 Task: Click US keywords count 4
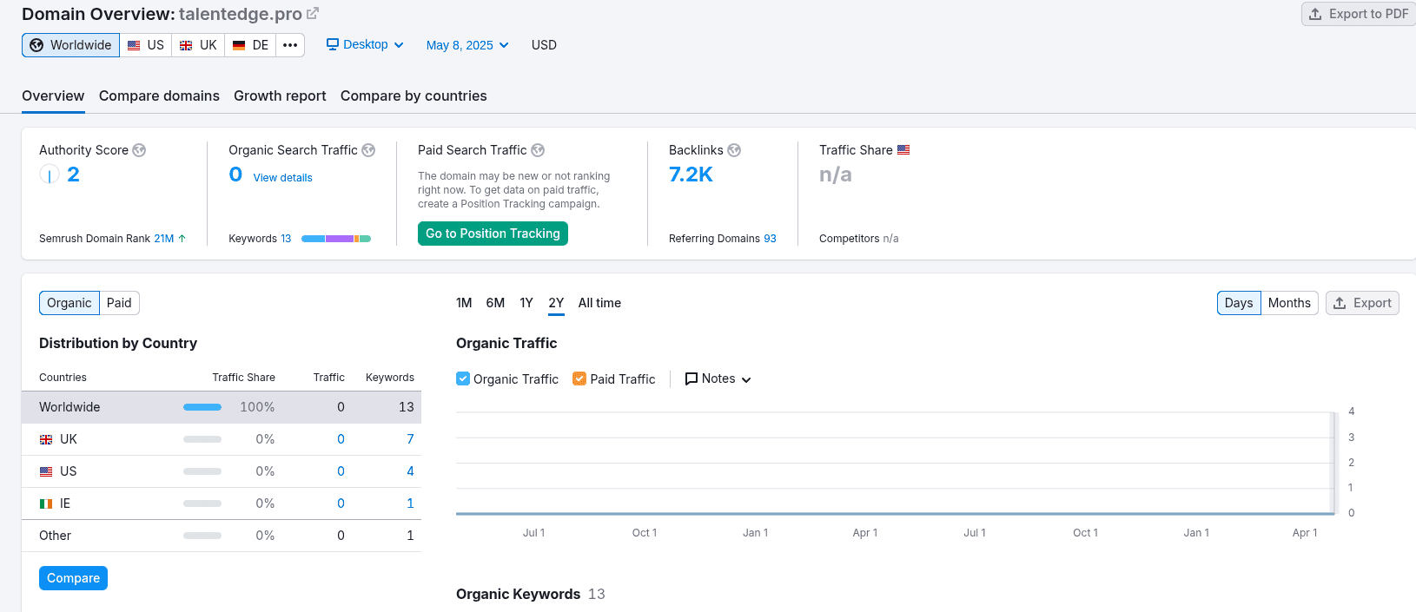click(x=410, y=471)
